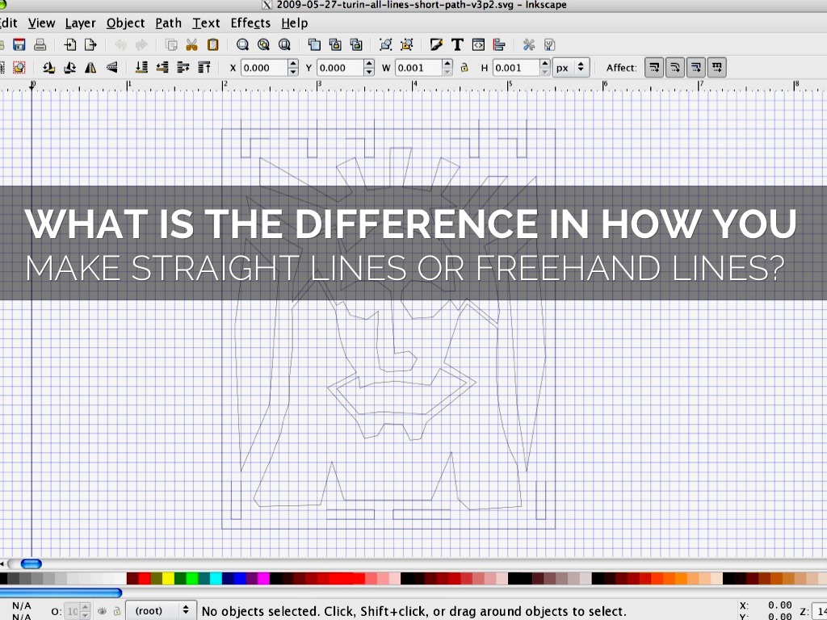Paste using the clipboard icon

click(212, 45)
